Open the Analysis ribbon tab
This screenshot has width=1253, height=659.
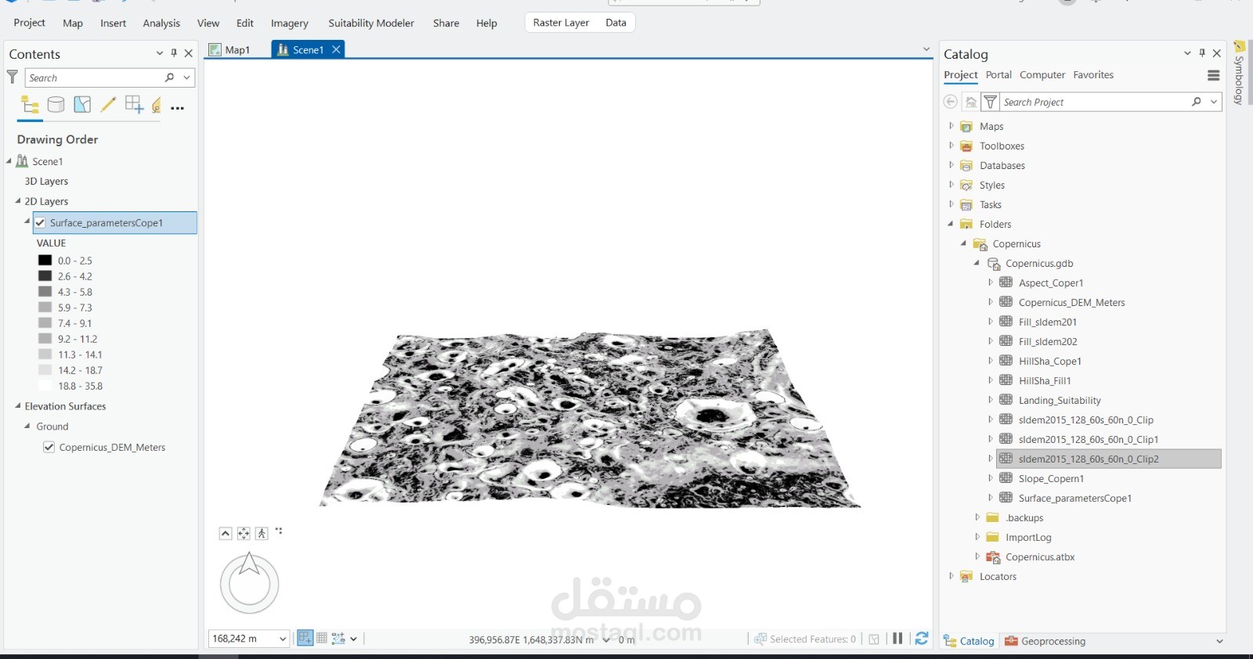[x=161, y=23]
